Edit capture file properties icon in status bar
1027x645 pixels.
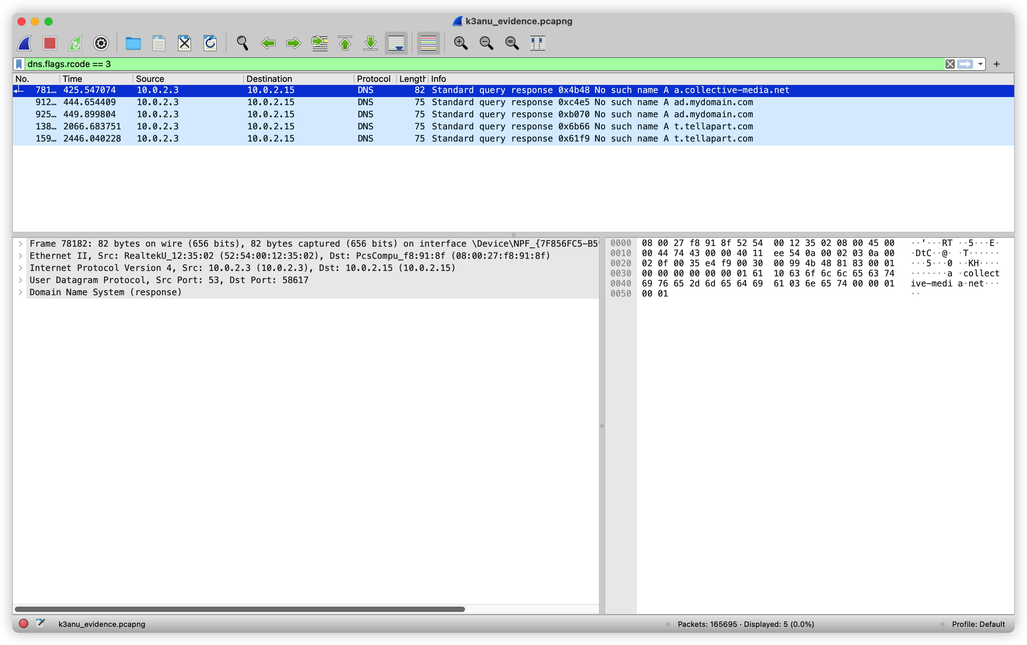(x=40, y=624)
